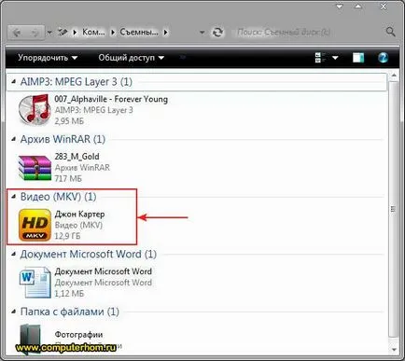Select file name '283_M_Gold'
The image size is (405, 361).
(x=77, y=157)
